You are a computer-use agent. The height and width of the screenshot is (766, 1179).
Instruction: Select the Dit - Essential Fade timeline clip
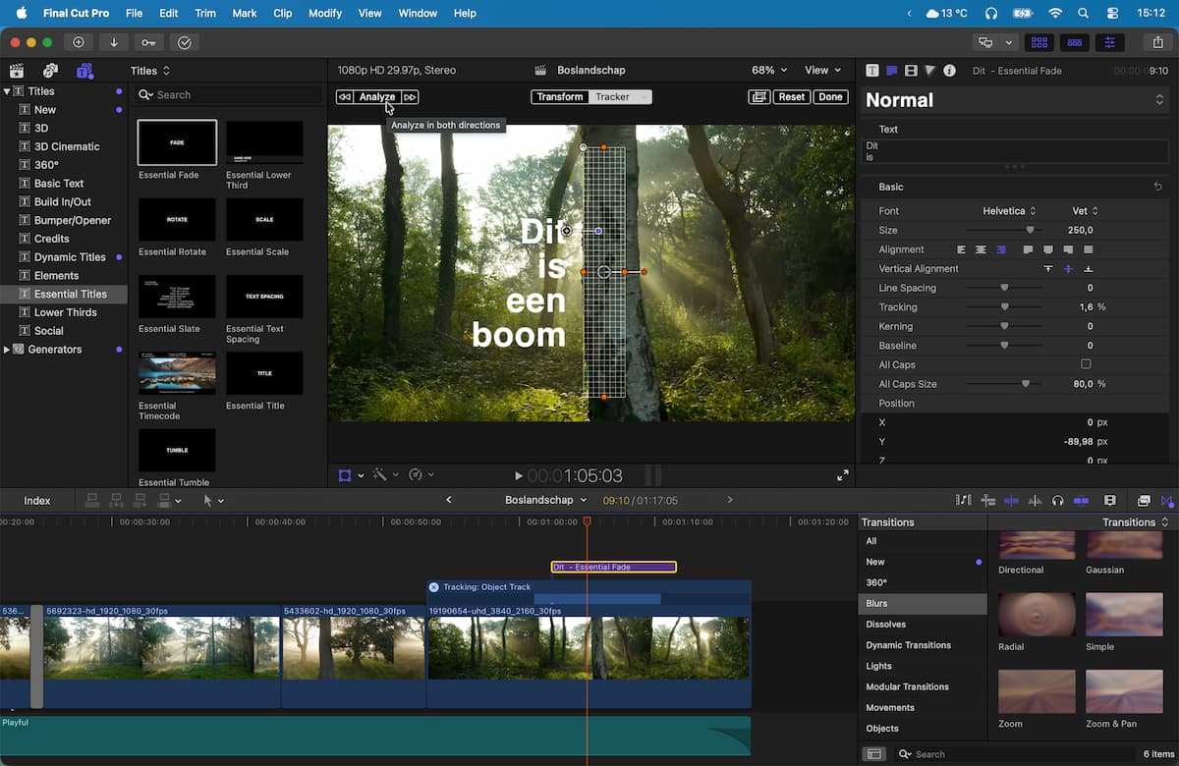pyautogui.click(x=613, y=567)
